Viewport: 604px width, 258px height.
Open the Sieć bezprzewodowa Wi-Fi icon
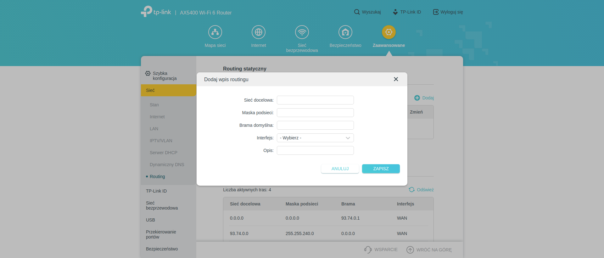[302, 32]
